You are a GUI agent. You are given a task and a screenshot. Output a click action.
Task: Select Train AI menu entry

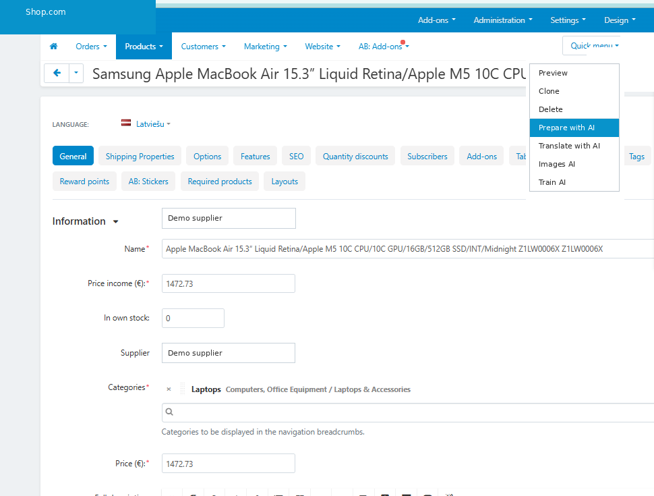(x=574, y=182)
